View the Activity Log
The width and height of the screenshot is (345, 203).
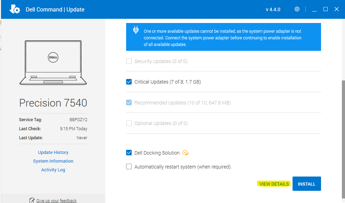click(x=53, y=170)
